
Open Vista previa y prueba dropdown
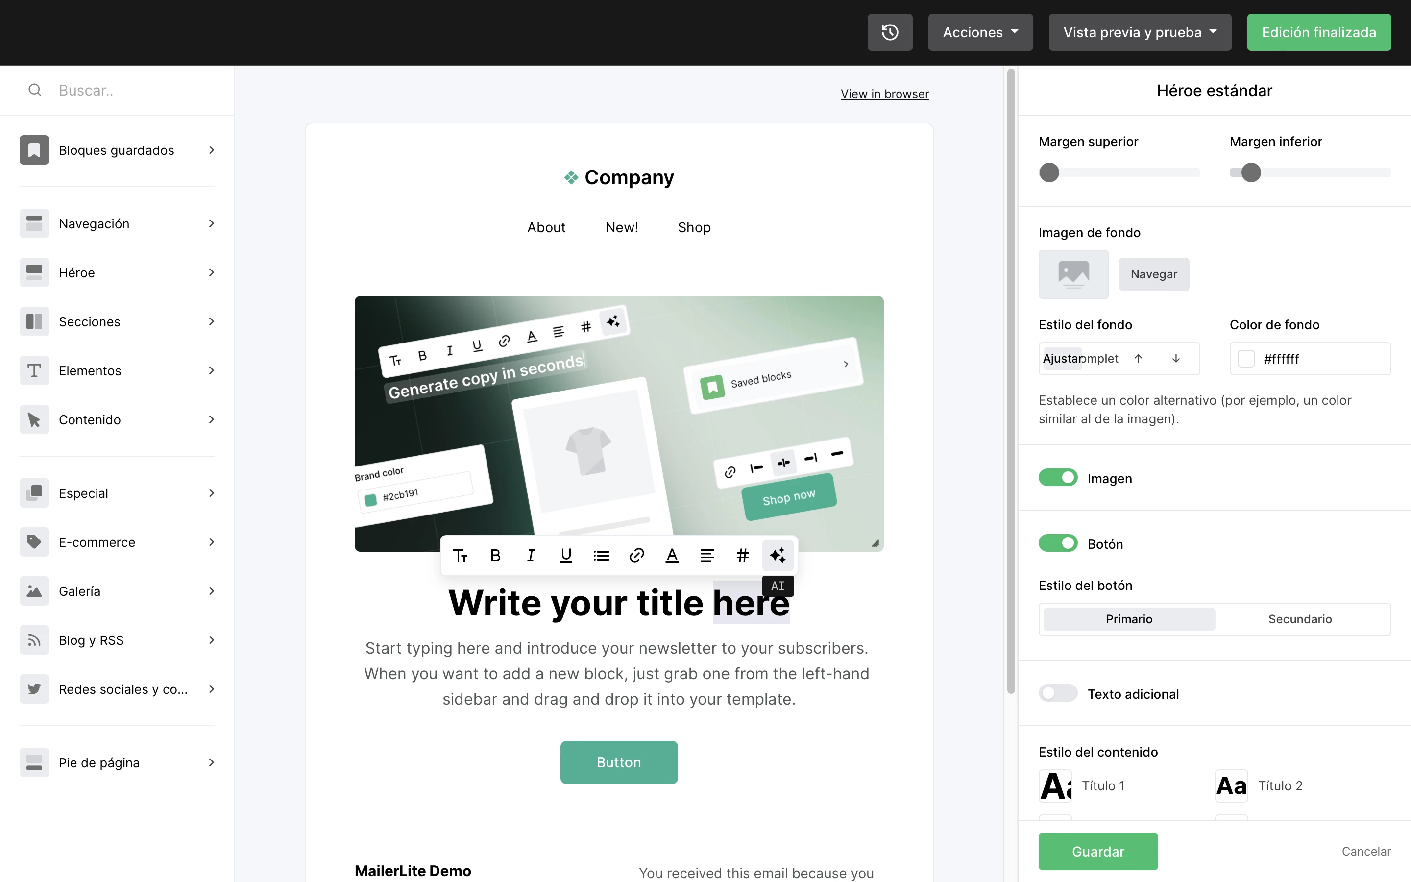[1140, 32]
